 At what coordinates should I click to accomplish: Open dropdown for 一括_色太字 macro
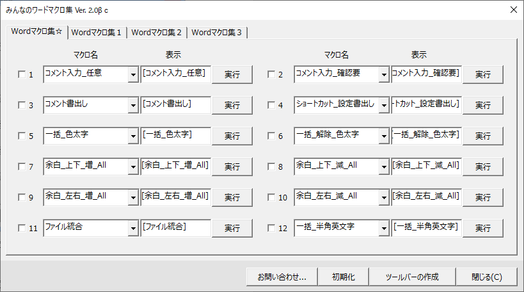[133, 136]
